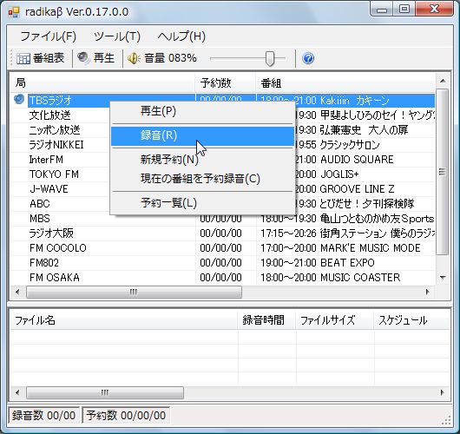Sort by the 局 column header
This screenshot has width=460, height=434.
tap(102, 83)
